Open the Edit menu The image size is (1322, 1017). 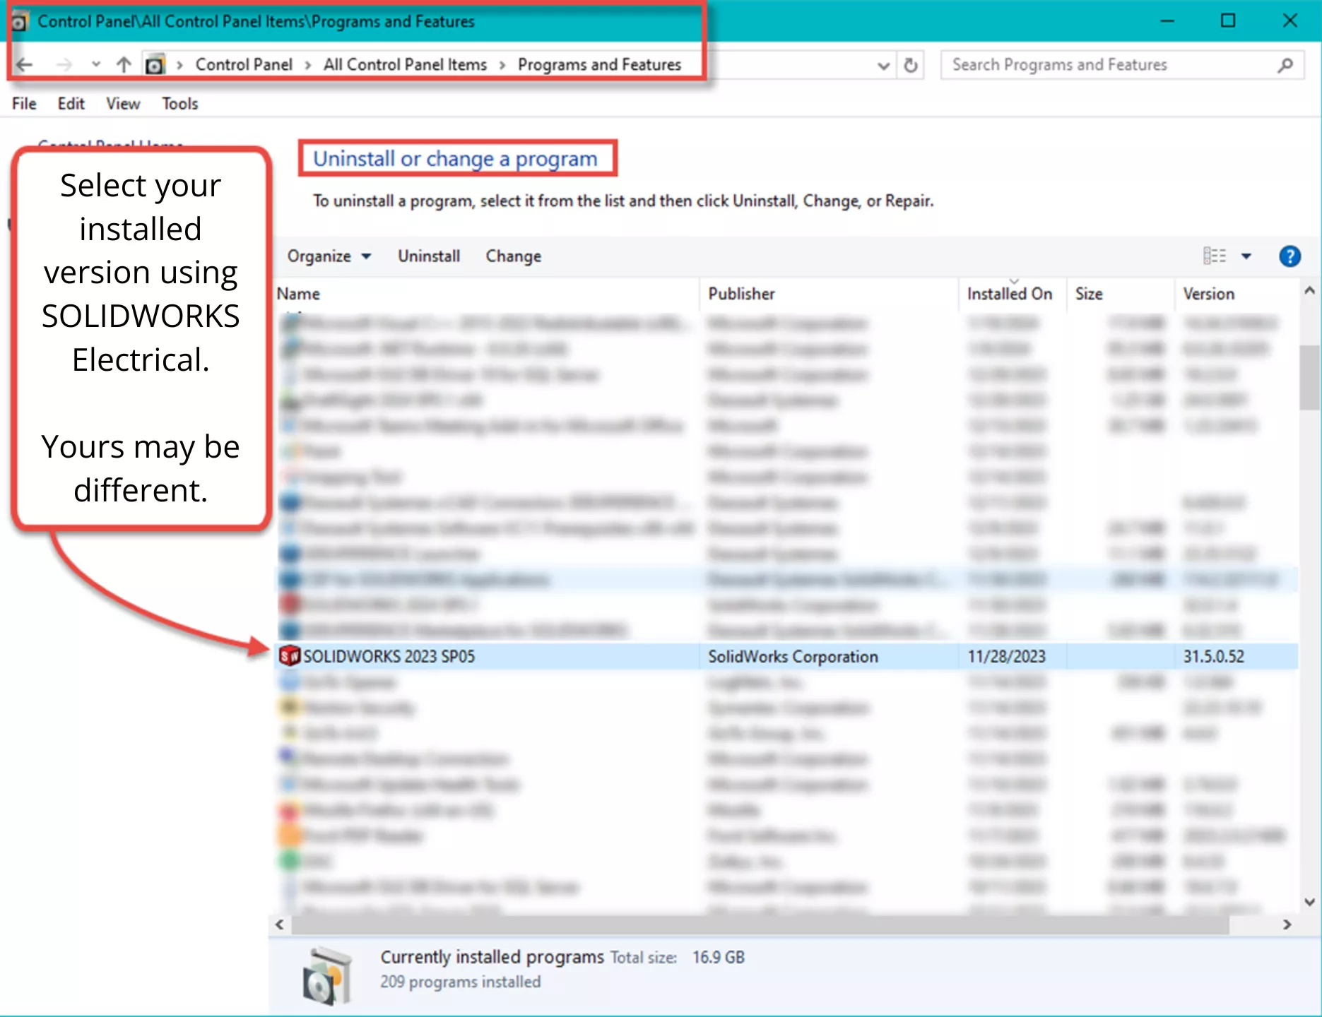tap(71, 104)
